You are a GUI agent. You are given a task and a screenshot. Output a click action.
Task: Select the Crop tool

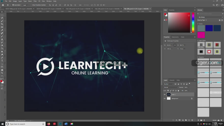click(2, 24)
